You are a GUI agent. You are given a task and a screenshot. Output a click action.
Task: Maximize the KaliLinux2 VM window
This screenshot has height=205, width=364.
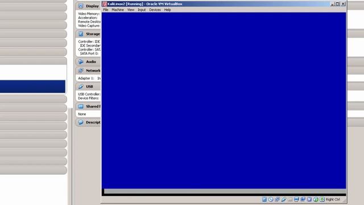pos(337,4)
